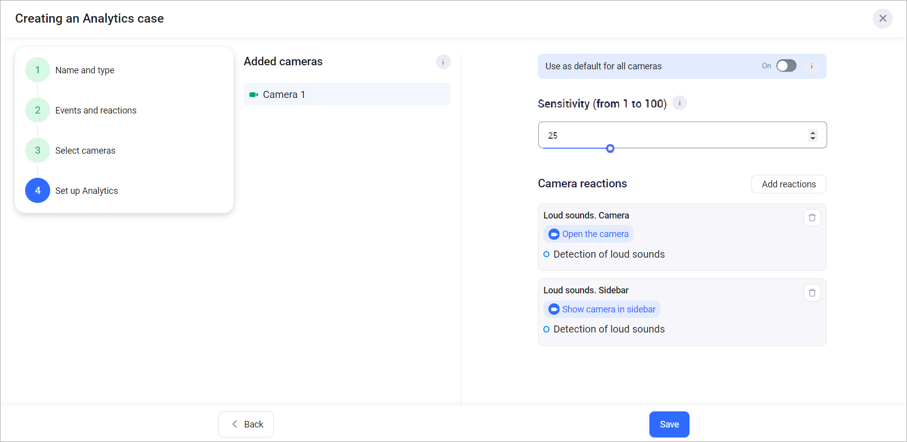Click the Loud sounds. Sidebar title
Image resolution: width=907 pixels, height=442 pixels.
tap(586, 290)
